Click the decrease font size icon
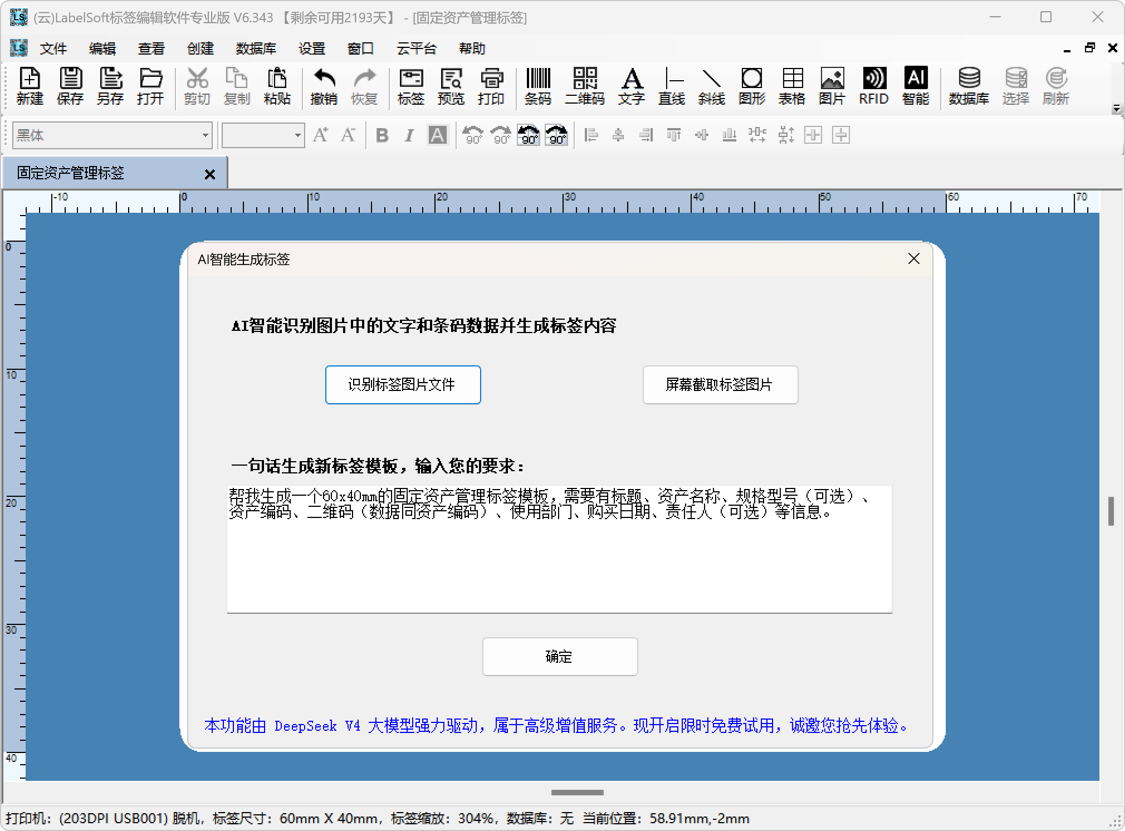The image size is (1125, 831). point(349,135)
